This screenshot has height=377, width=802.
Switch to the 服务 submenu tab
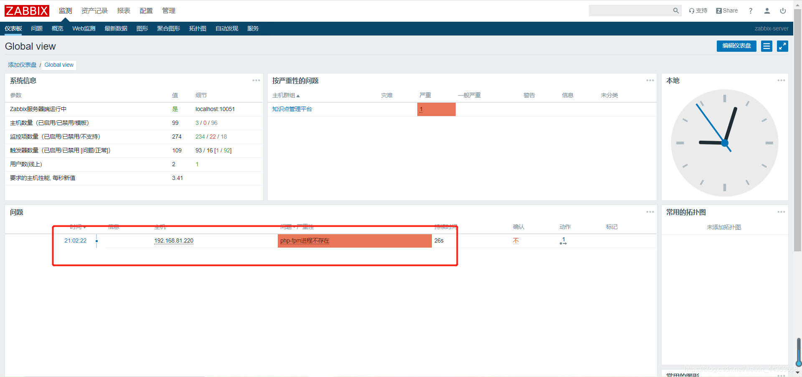point(253,28)
